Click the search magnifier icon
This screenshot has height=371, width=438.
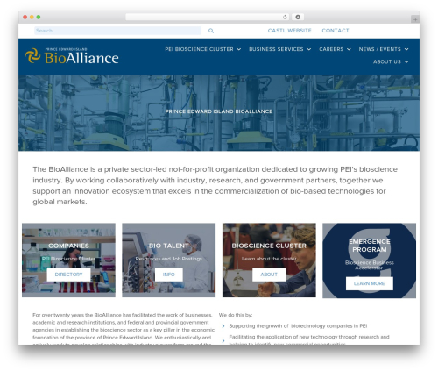tap(211, 31)
